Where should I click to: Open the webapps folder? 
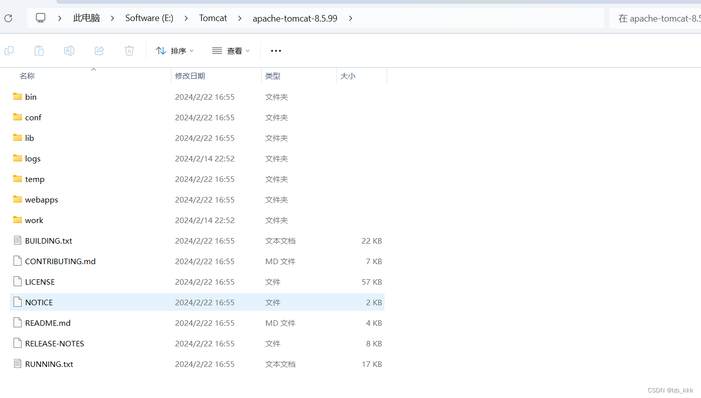[x=42, y=200]
